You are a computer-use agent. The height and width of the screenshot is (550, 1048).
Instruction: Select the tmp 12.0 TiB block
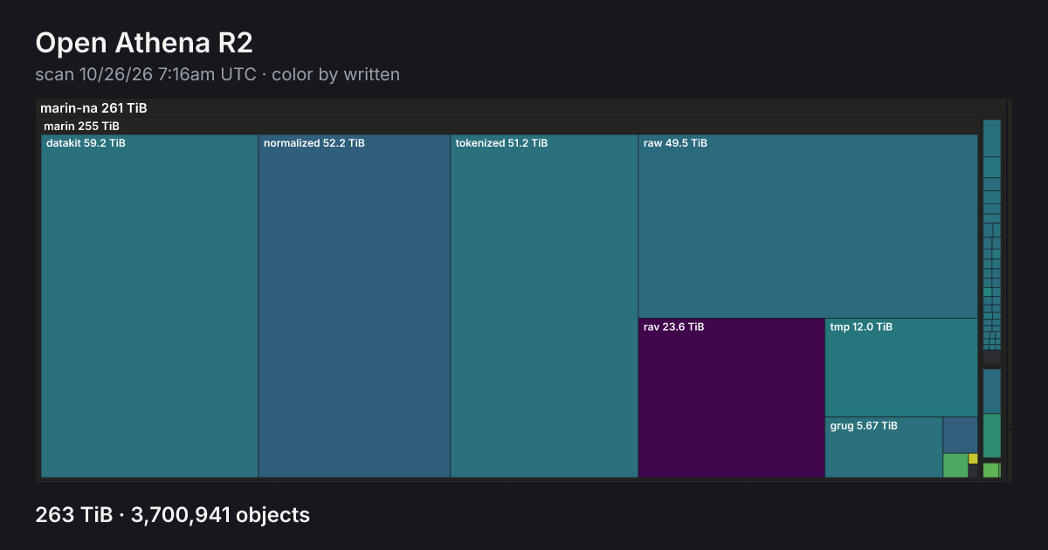pos(901,368)
